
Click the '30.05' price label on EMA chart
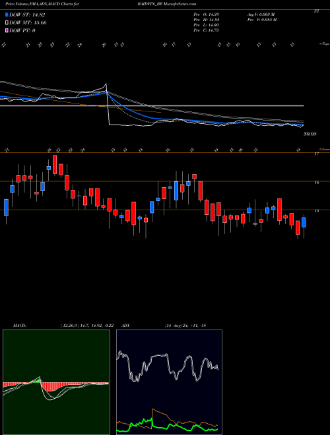[310, 134]
